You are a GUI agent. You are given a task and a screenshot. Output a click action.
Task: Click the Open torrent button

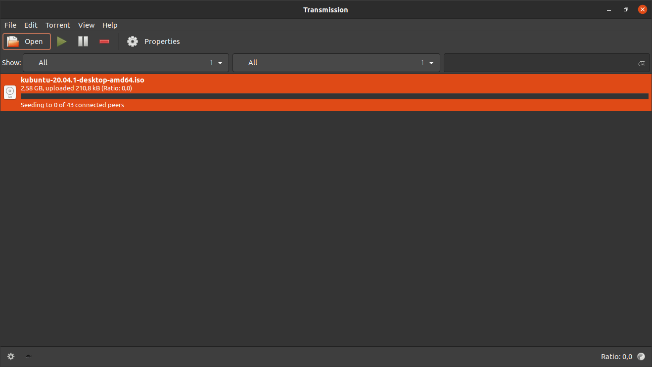(x=27, y=41)
